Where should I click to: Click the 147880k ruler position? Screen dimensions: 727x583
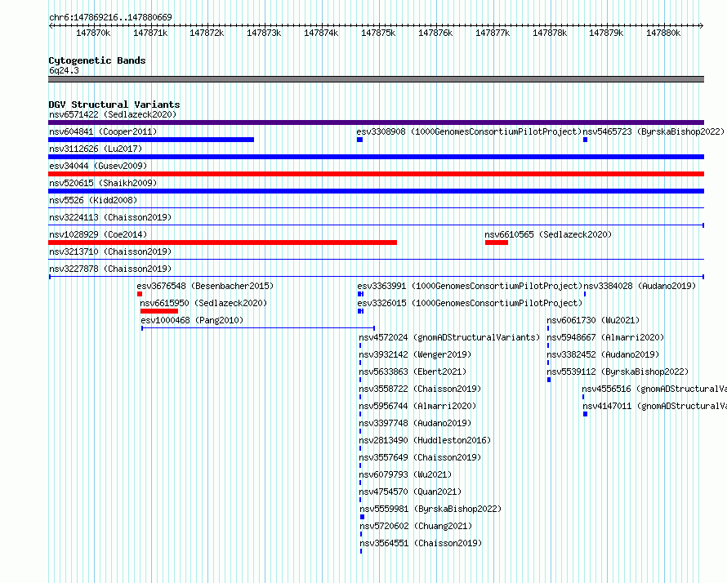click(x=663, y=33)
